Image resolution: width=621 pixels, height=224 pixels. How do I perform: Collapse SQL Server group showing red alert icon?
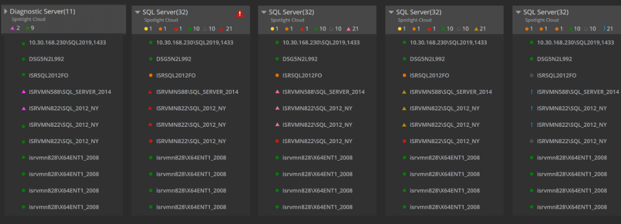click(x=138, y=12)
